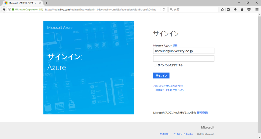Viewport: 261px width, 139px height.
Task: Click the scrollbar up arrow
Action: [259, 15]
